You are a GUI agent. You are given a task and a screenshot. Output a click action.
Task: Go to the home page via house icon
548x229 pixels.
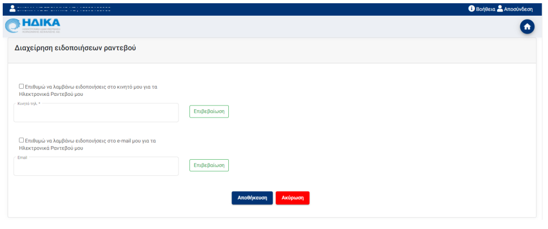527,27
